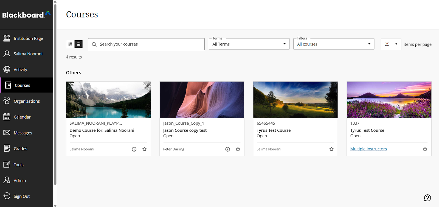Star the Jason Course copy test
Viewport: 439px width, 207px height.
click(238, 149)
